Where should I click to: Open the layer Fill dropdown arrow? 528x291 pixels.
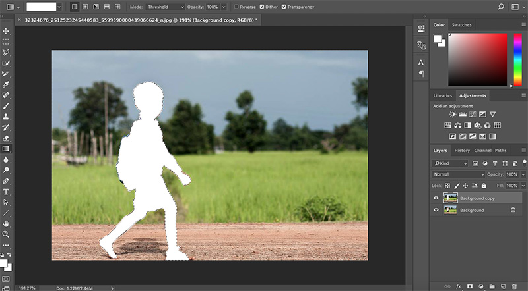click(x=523, y=186)
